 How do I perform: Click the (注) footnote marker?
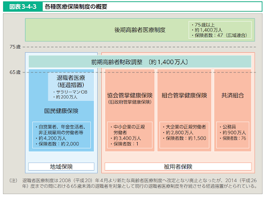click(x=14, y=180)
